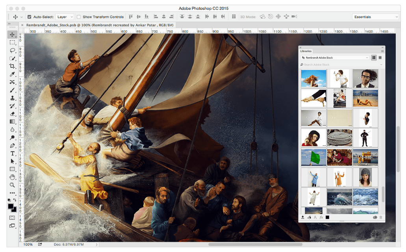The image size is (406, 252).
Task: Choose the Crop tool
Action: coord(13,66)
